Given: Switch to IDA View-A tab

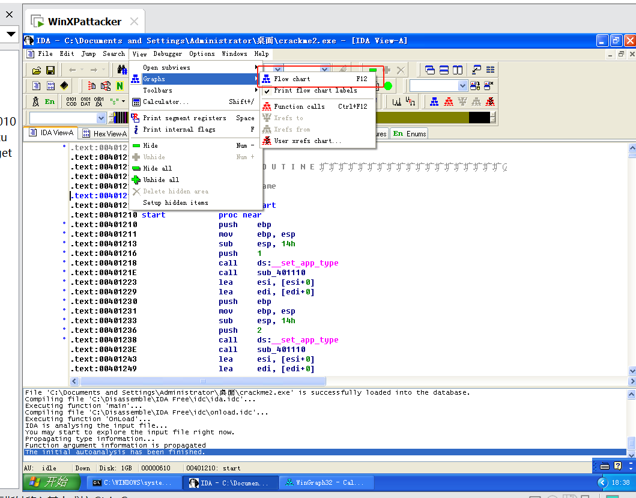Looking at the screenshot, I should (x=52, y=133).
